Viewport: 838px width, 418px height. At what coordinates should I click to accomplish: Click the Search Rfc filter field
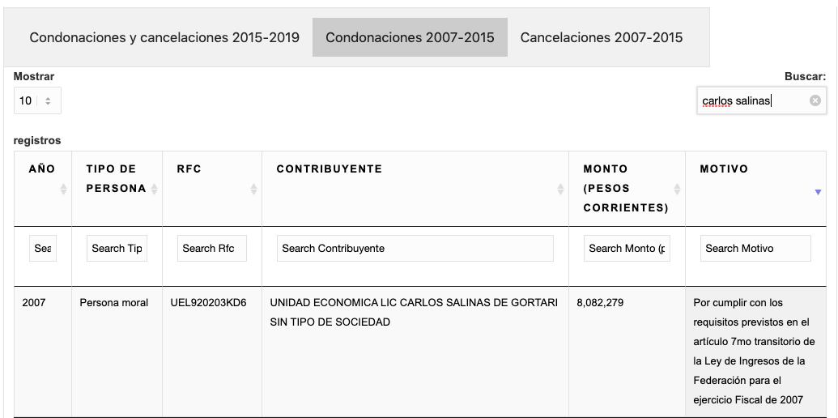(x=211, y=249)
